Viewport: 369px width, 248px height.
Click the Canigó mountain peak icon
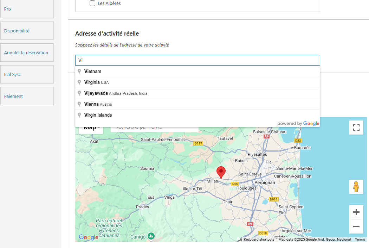[x=151, y=236]
